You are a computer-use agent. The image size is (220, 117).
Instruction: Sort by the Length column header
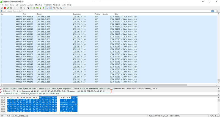coord(109,14)
